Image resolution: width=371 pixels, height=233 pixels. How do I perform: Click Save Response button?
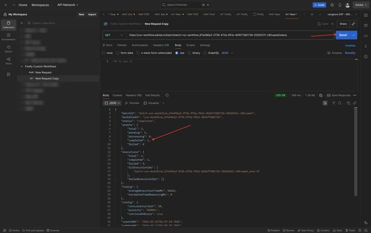338,95
